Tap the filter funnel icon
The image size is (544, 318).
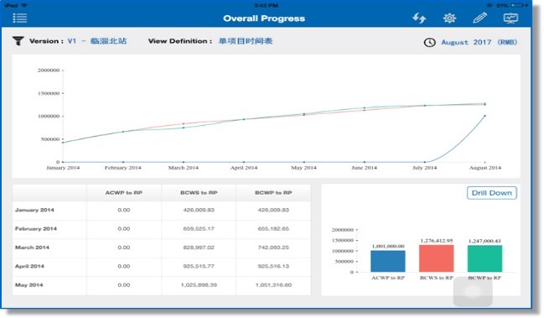(x=18, y=41)
